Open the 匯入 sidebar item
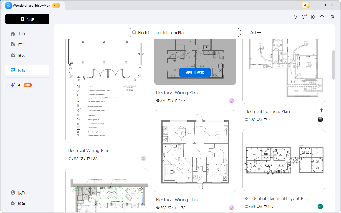The height and width of the screenshot is (213, 341). tap(22, 56)
